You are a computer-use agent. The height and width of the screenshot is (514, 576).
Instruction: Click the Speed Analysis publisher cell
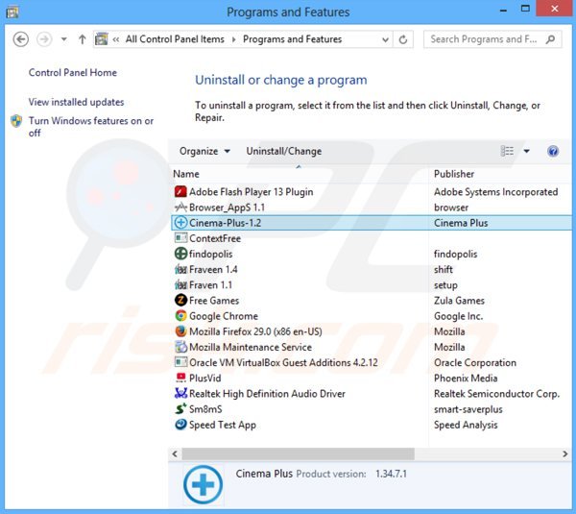(x=466, y=425)
